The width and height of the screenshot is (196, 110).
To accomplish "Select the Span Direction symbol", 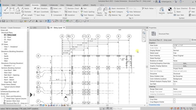I will coord(181,8).
